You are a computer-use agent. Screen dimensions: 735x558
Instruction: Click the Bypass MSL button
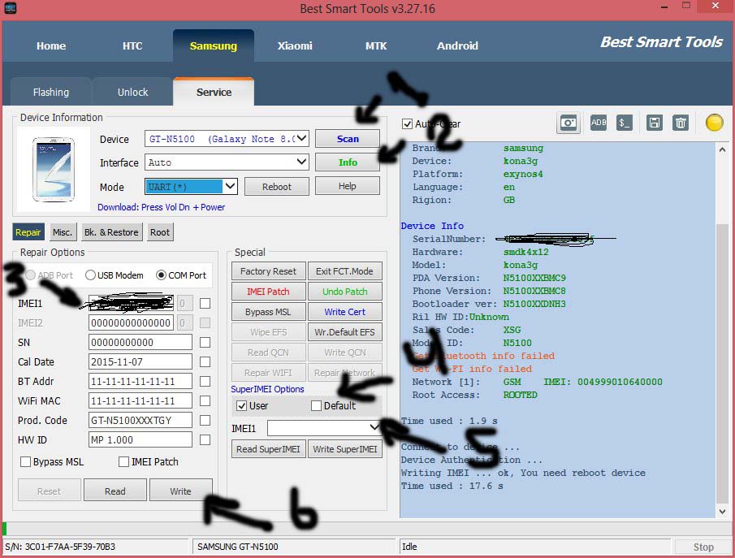pos(268,312)
